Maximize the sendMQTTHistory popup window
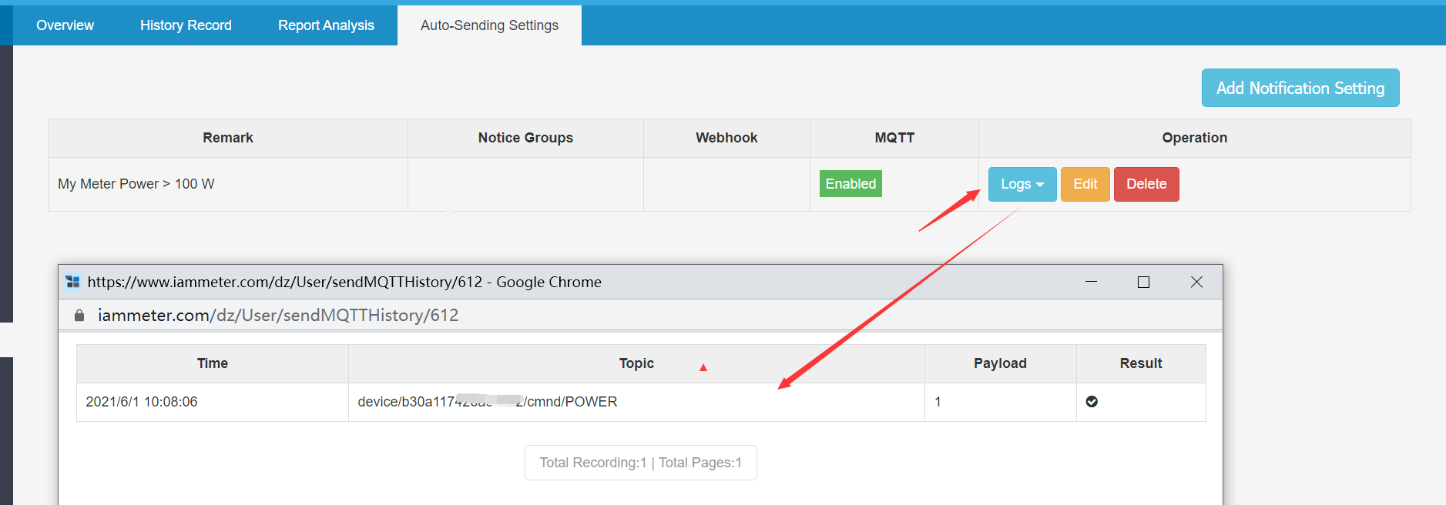The width and height of the screenshot is (1446, 505). click(x=1143, y=282)
